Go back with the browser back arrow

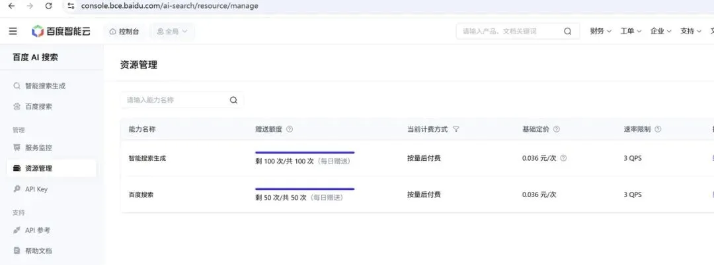click(x=12, y=6)
